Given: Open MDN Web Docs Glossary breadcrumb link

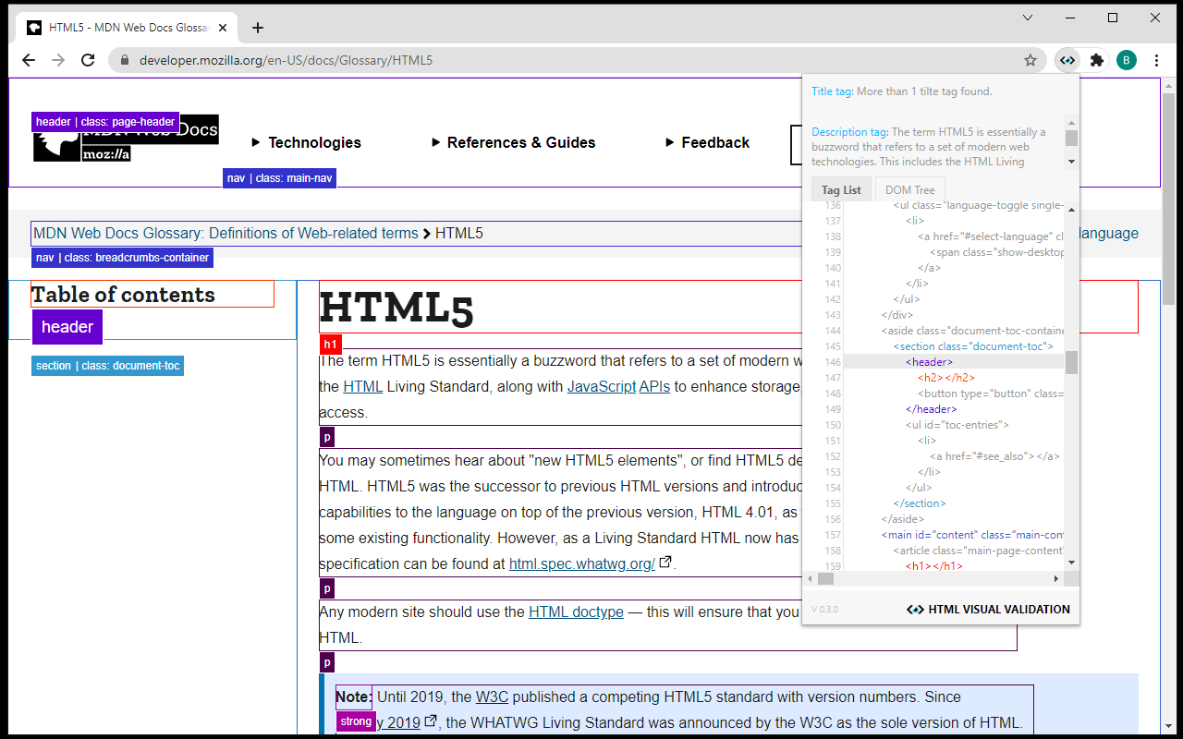Looking at the screenshot, I should tap(226, 233).
